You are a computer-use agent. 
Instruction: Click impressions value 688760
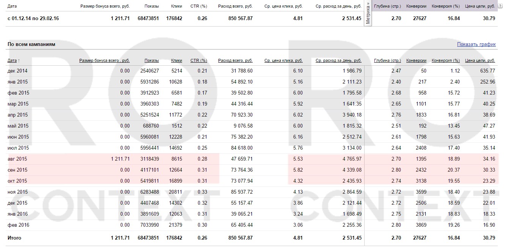coord(151,126)
